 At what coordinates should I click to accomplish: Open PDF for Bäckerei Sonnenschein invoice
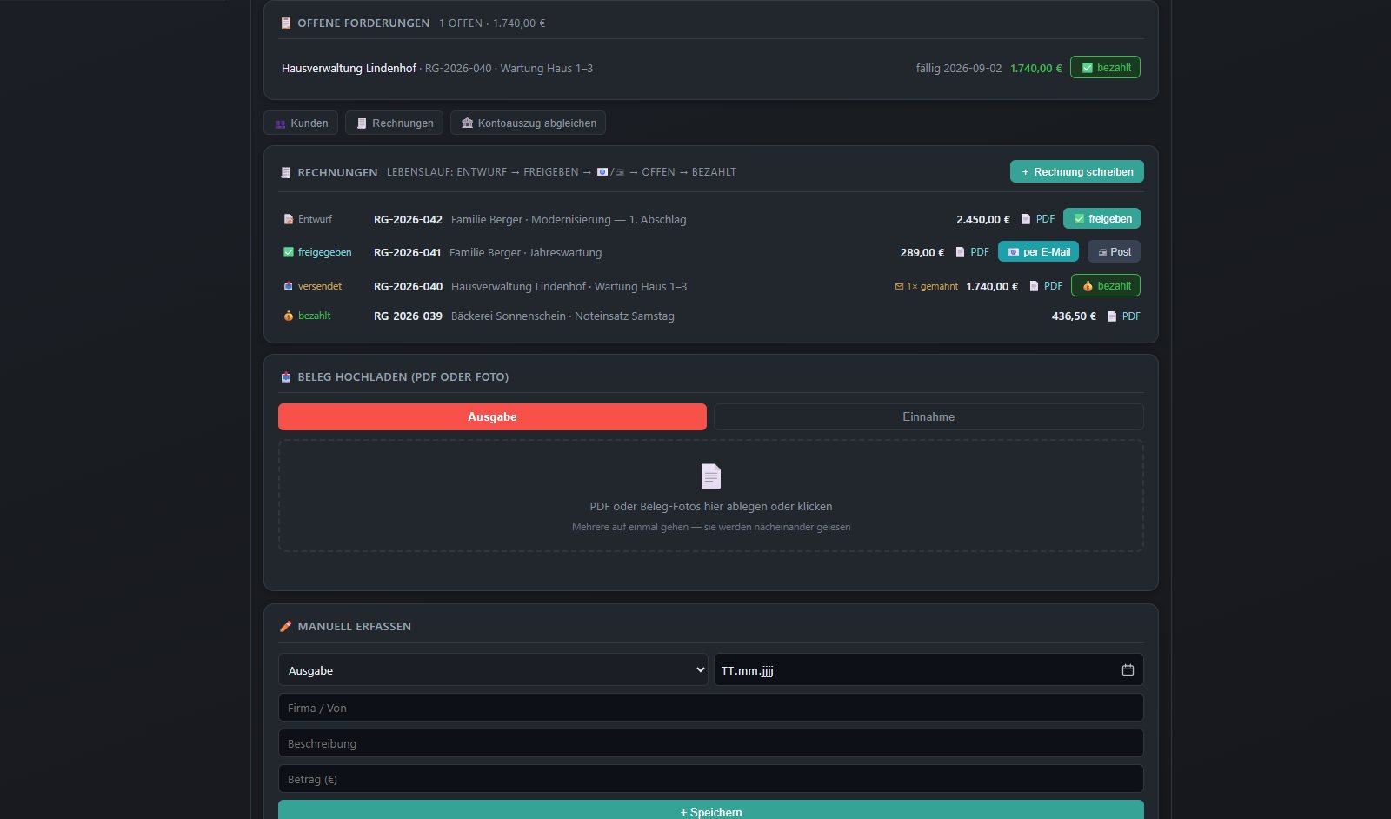click(1123, 316)
